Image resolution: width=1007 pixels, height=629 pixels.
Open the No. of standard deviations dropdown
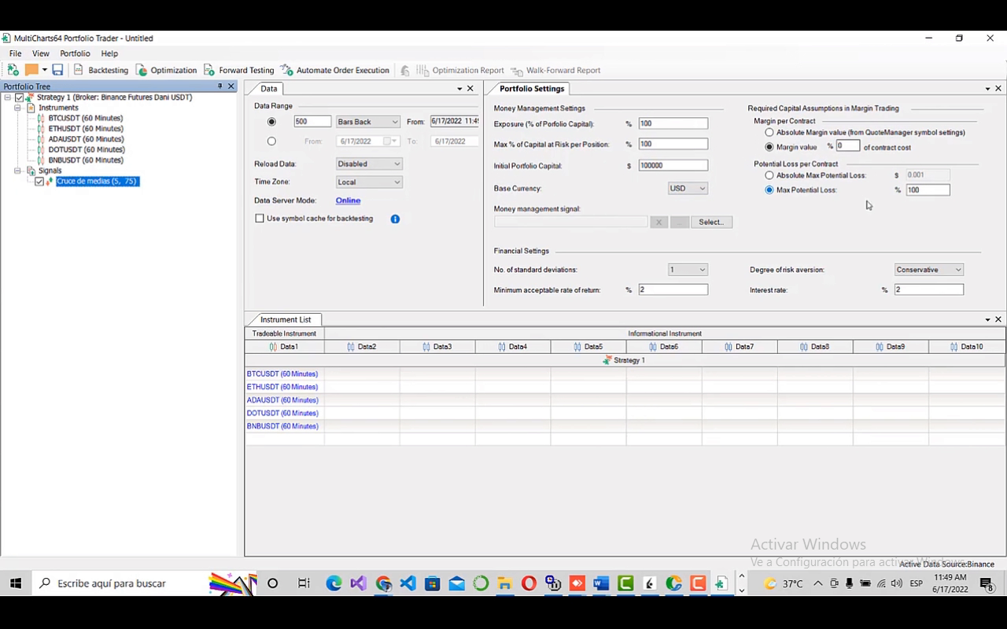click(688, 270)
